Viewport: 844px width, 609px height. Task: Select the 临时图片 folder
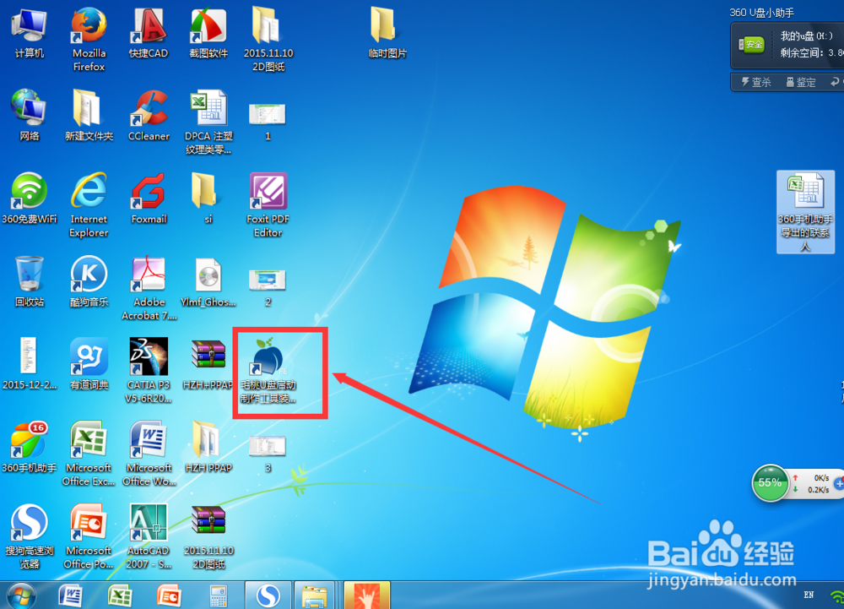[387, 34]
